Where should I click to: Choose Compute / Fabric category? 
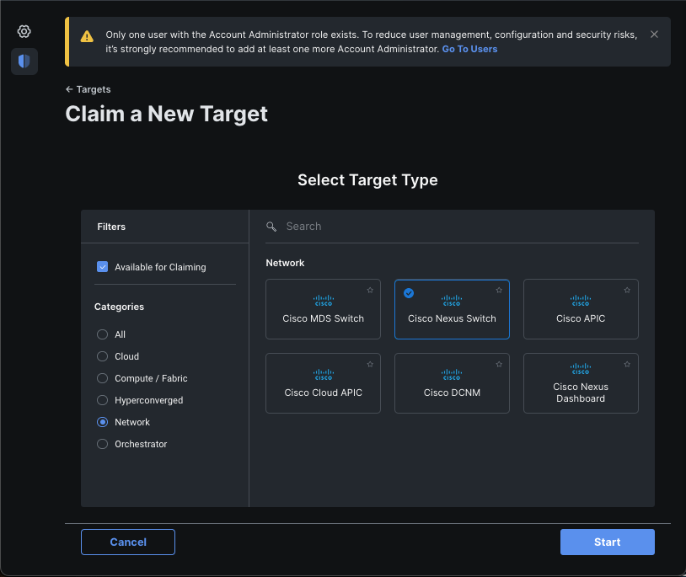102,378
